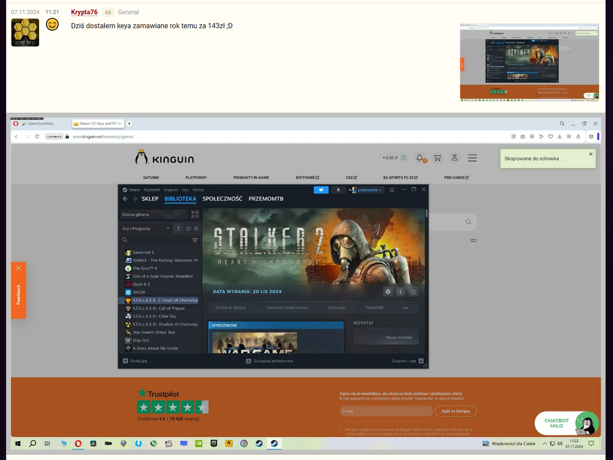613x460 pixels.
Task: Open Steam announcements megaphone button
Action: 321,190
